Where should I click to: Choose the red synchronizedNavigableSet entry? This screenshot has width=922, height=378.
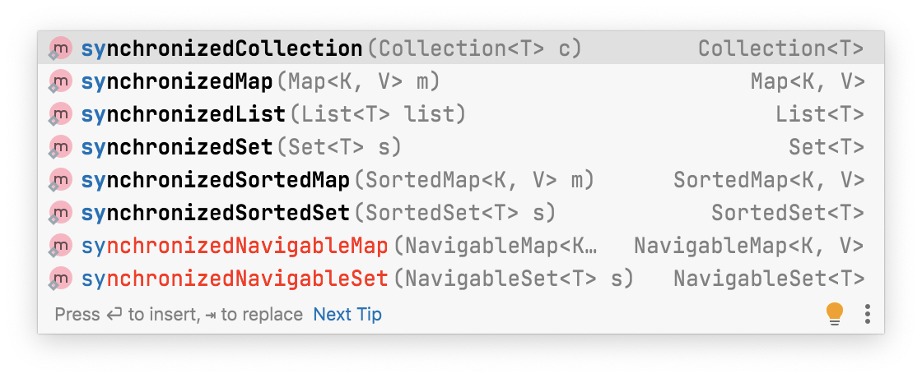[x=461, y=279]
